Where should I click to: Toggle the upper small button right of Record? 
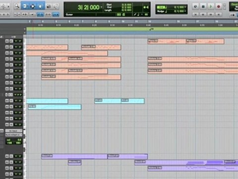click(x=225, y=4)
